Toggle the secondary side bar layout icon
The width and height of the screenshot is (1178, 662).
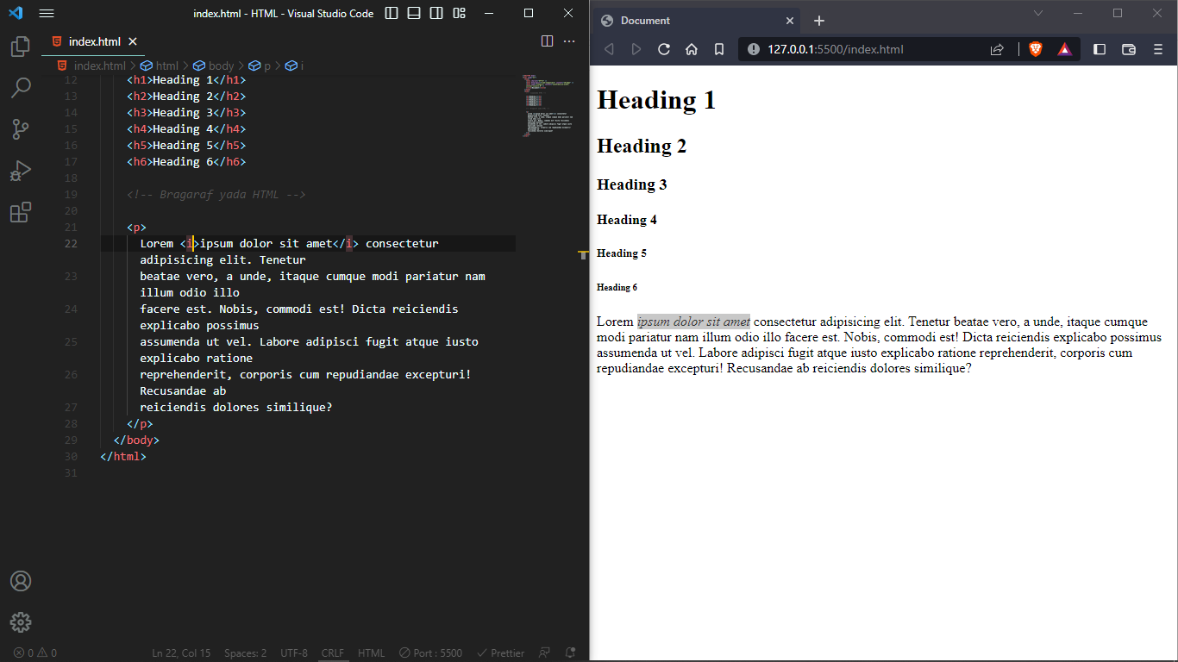pyautogui.click(x=436, y=14)
